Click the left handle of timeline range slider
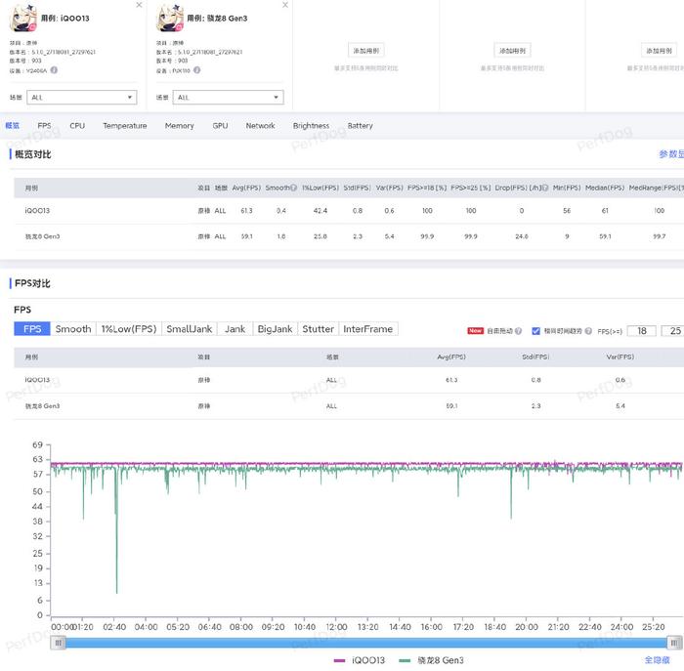 pyautogui.click(x=60, y=642)
